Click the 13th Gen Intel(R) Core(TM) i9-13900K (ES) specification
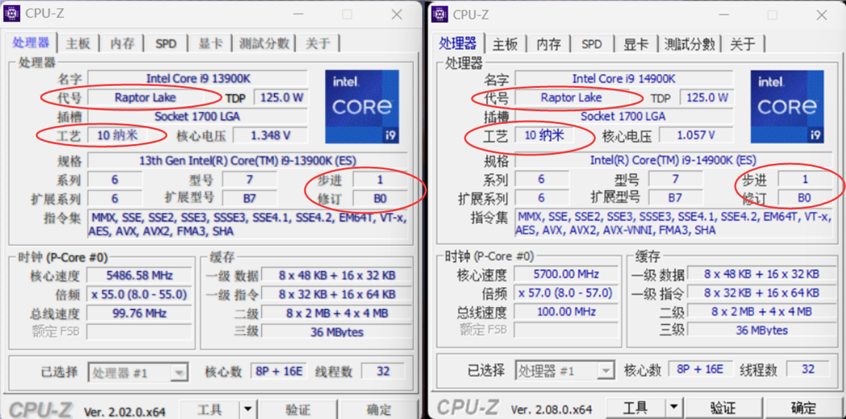This screenshot has height=419, width=846. [247, 161]
